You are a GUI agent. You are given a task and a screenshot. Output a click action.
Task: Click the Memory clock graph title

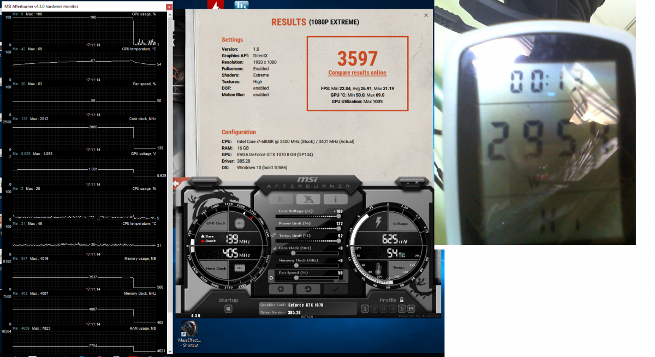140,294
